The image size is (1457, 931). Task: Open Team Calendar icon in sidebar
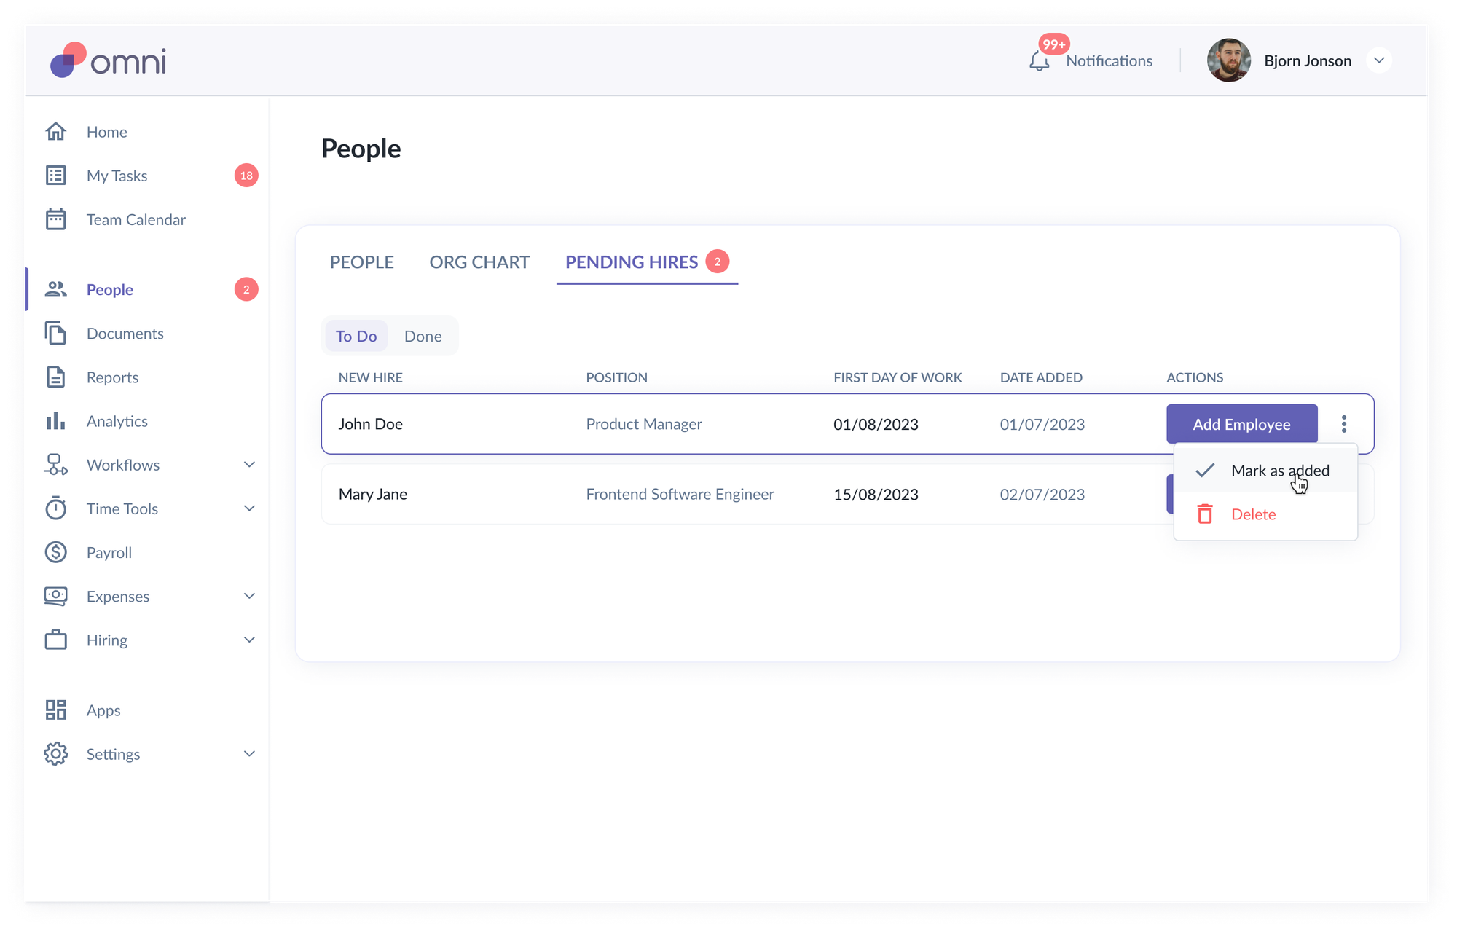[56, 219]
